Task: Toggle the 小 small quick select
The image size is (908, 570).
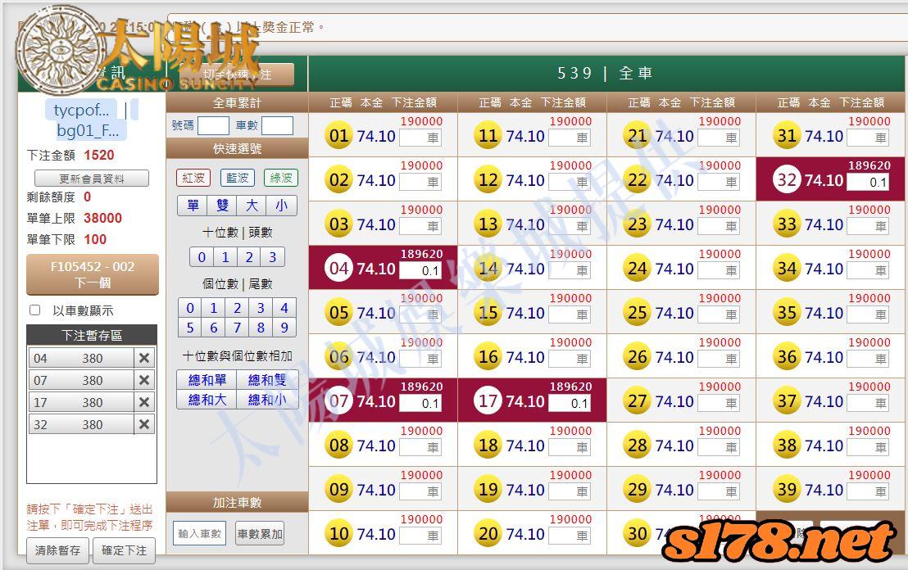Action: click(281, 206)
